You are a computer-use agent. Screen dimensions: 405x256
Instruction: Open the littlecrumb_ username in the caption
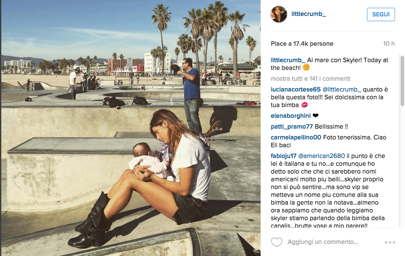[288, 60]
